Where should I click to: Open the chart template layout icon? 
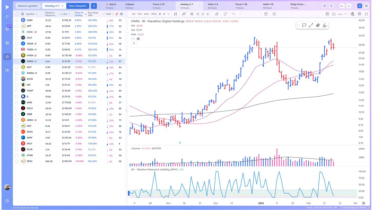(327, 14)
